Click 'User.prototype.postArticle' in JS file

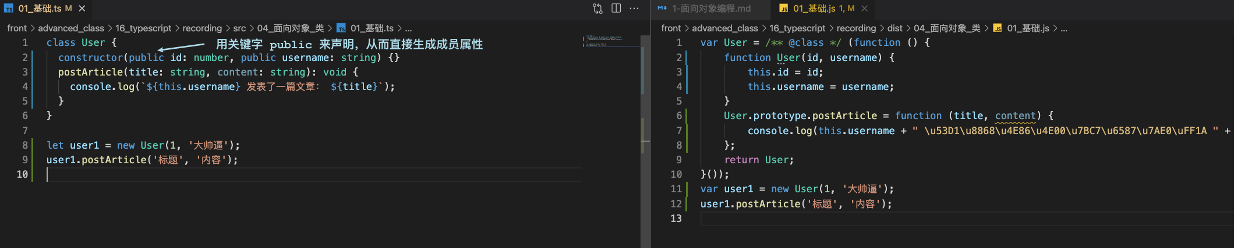pos(800,116)
